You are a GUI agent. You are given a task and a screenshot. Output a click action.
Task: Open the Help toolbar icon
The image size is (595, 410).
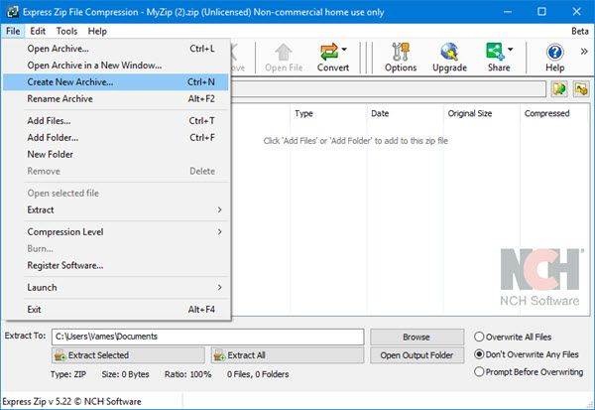coord(554,58)
